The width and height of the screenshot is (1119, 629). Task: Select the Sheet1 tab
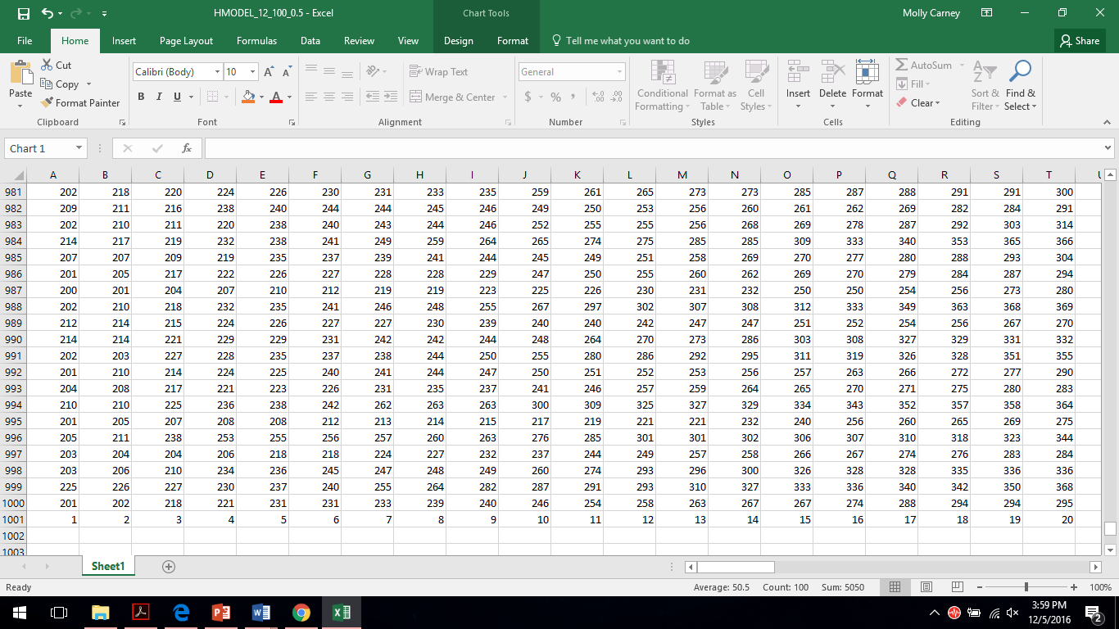108,566
